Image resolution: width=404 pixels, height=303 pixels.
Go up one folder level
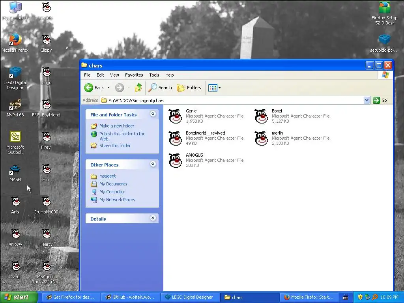click(138, 88)
